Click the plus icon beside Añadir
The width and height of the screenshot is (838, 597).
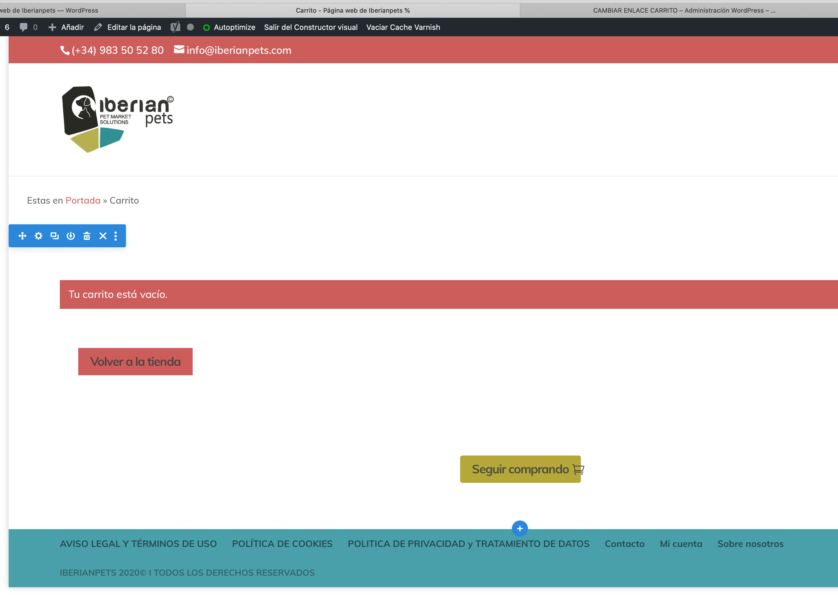tap(52, 27)
